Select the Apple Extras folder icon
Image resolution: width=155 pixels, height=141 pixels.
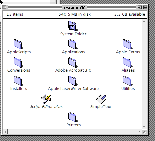click(x=127, y=44)
